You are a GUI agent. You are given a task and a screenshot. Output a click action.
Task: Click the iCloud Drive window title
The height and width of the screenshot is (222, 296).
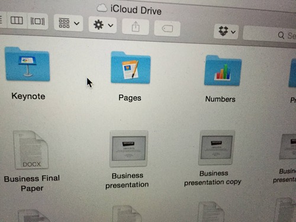point(136,9)
